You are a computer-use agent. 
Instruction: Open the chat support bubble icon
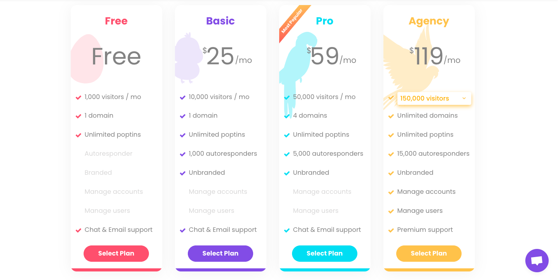(537, 261)
